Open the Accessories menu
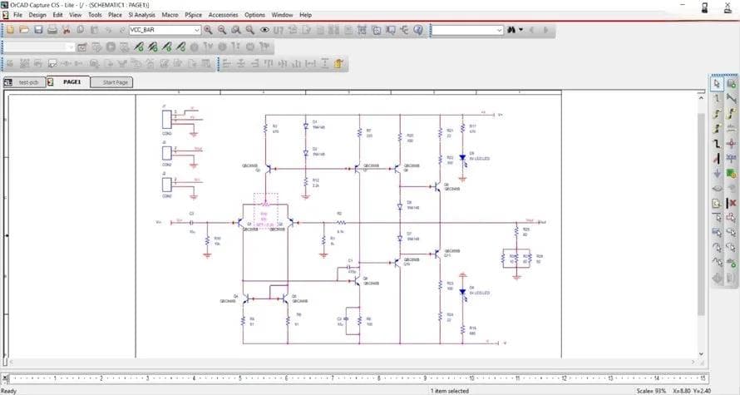Image resolution: width=740 pixels, height=395 pixels. tap(223, 15)
